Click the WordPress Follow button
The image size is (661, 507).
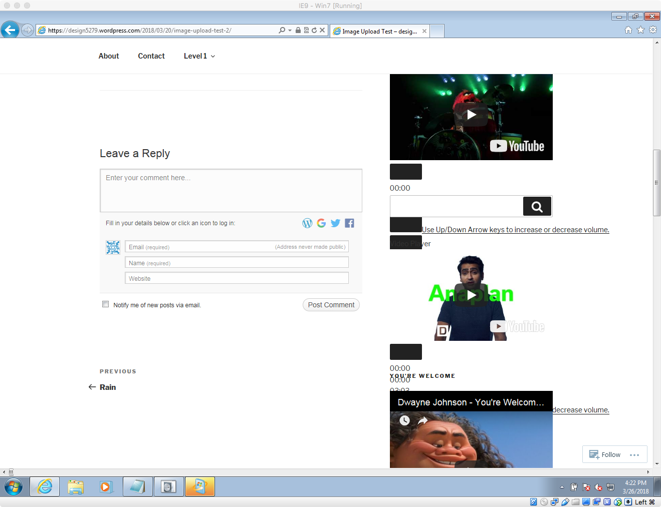605,454
